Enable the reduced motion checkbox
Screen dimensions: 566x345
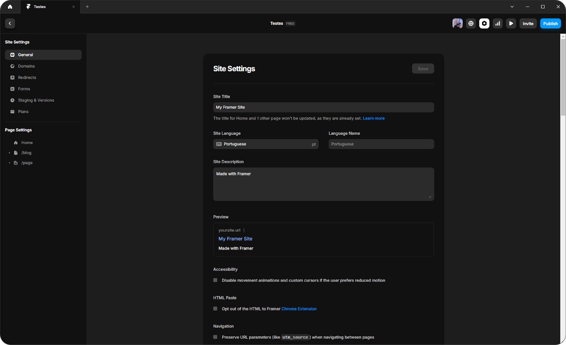click(x=215, y=280)
